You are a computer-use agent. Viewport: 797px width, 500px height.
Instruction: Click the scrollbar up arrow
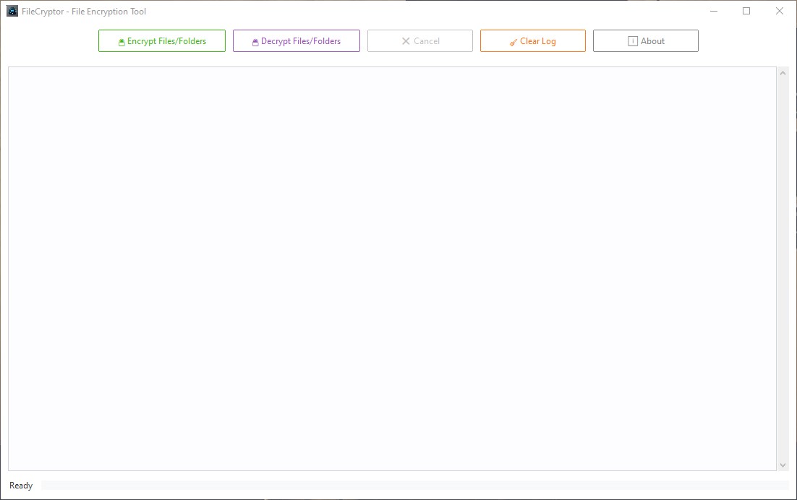point(783,72)
